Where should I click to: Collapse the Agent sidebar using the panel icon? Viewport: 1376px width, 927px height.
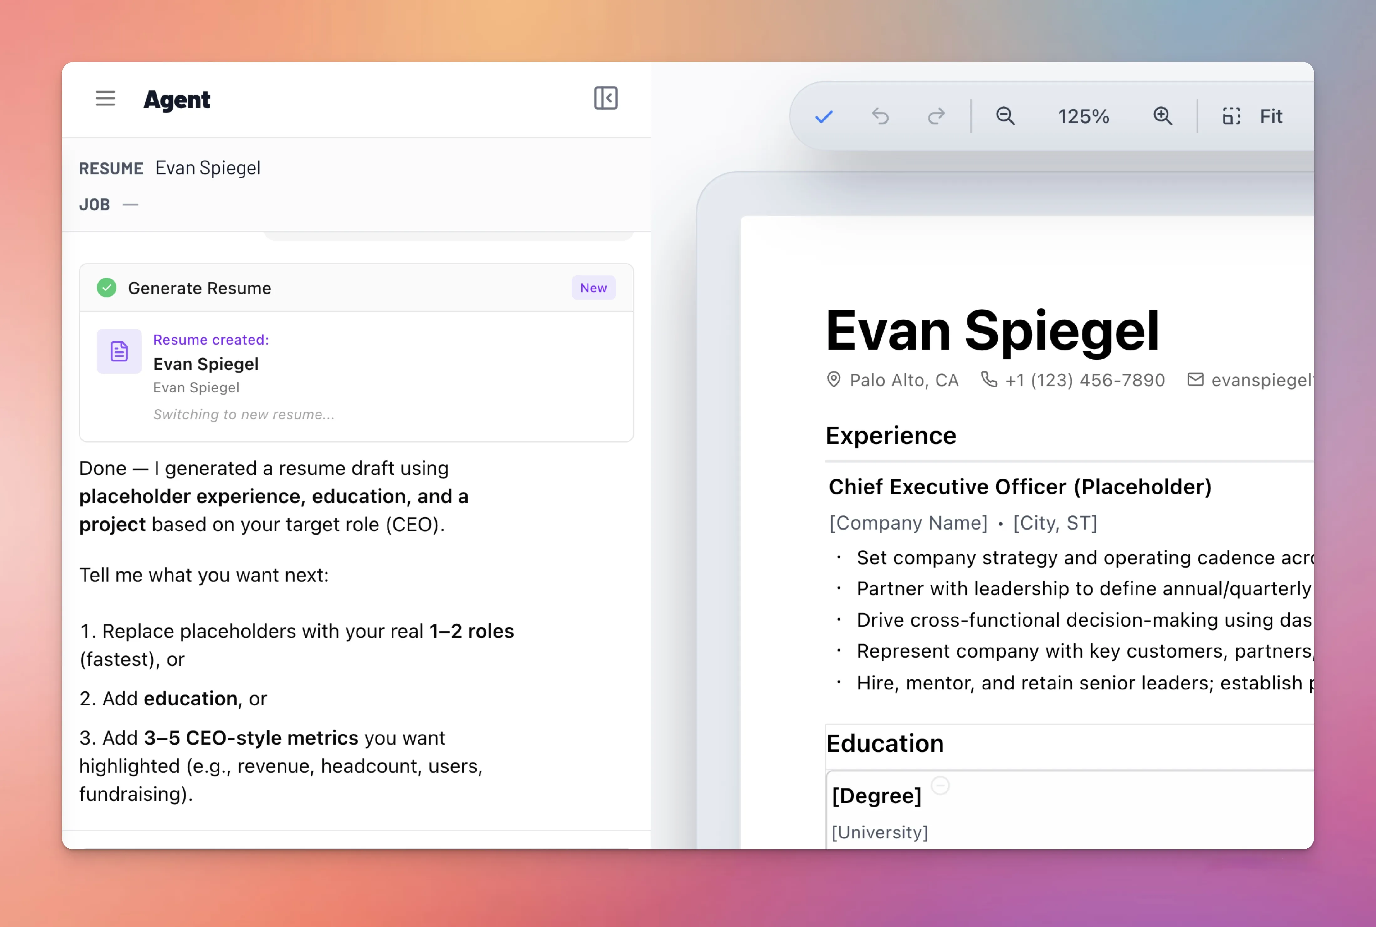tap(605, 98)
